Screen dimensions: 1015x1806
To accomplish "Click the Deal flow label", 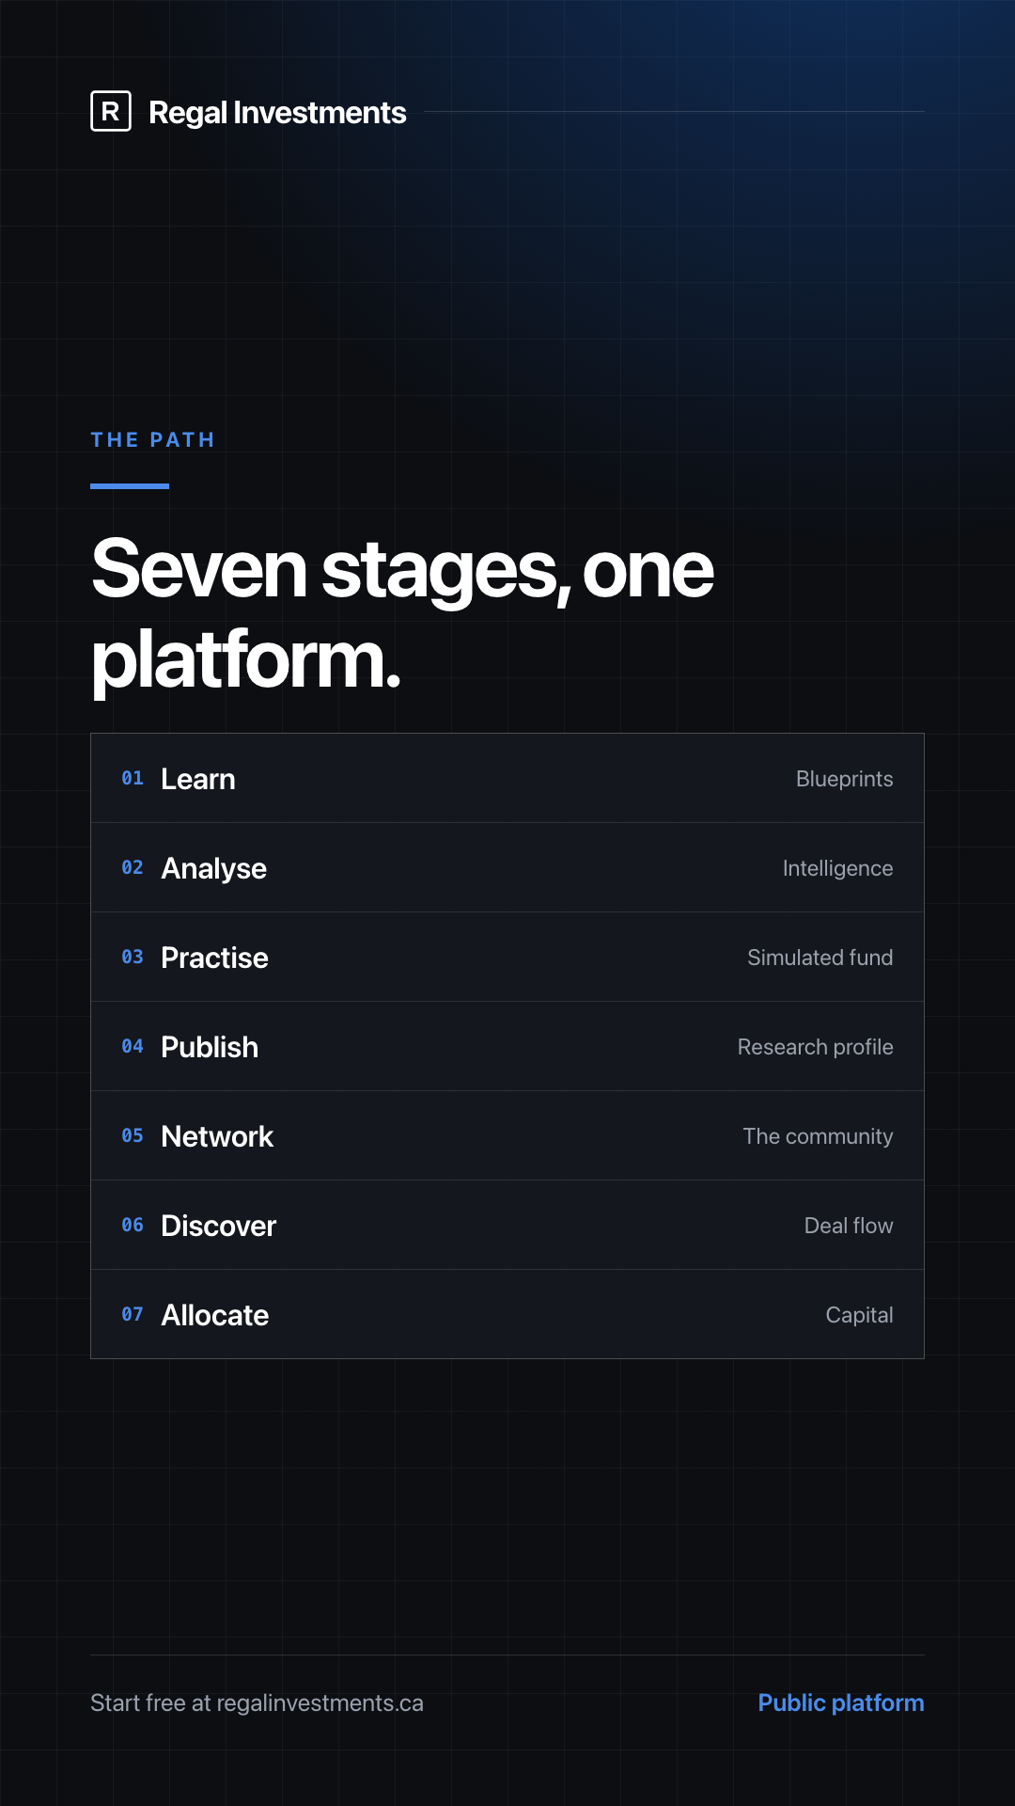I will (x=849, y=1226).
